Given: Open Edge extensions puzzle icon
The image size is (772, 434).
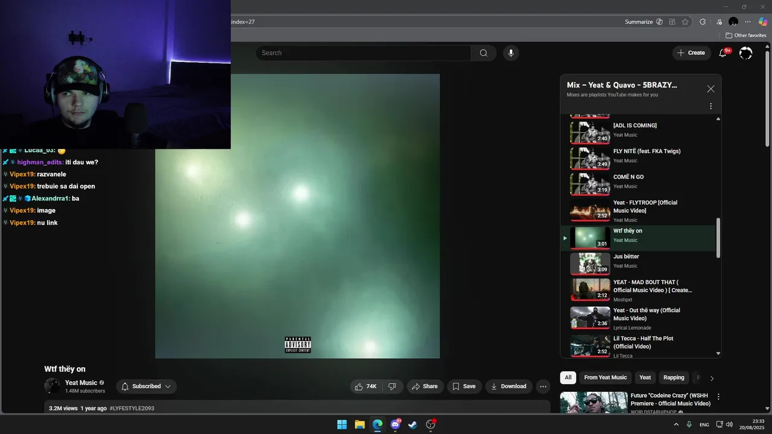Looking at the screenshot, I should [x=703, y=22].
